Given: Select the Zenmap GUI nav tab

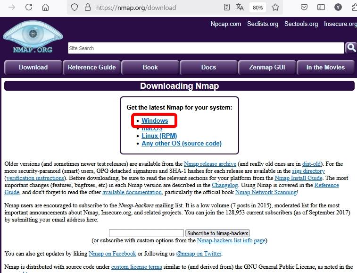Looking at the screenshot, I should pyautogui.click(x=267, y=67).
